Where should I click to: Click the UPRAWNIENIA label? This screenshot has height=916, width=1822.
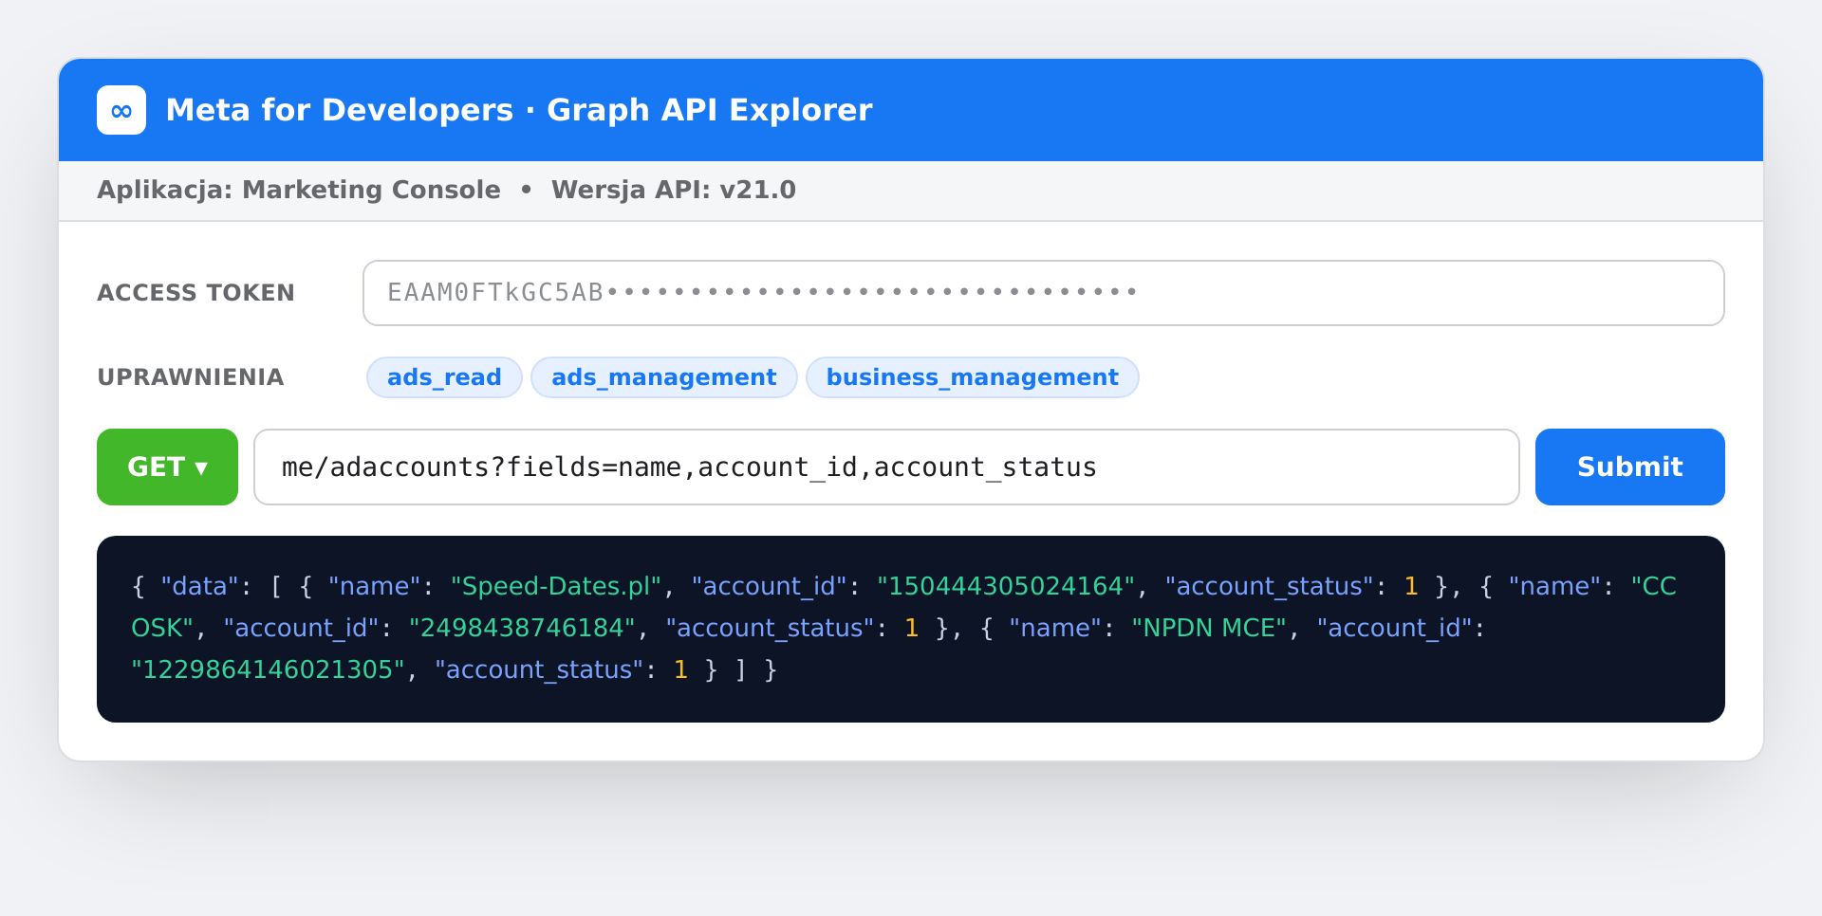(190, 377)
